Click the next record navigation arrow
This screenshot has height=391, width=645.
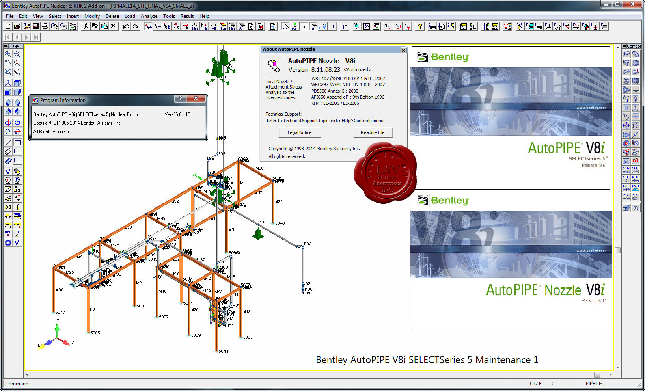pos(27,37)
